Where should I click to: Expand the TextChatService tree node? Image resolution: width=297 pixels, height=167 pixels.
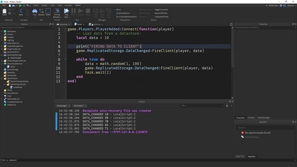pyautogui.click(x=2, y=99)
